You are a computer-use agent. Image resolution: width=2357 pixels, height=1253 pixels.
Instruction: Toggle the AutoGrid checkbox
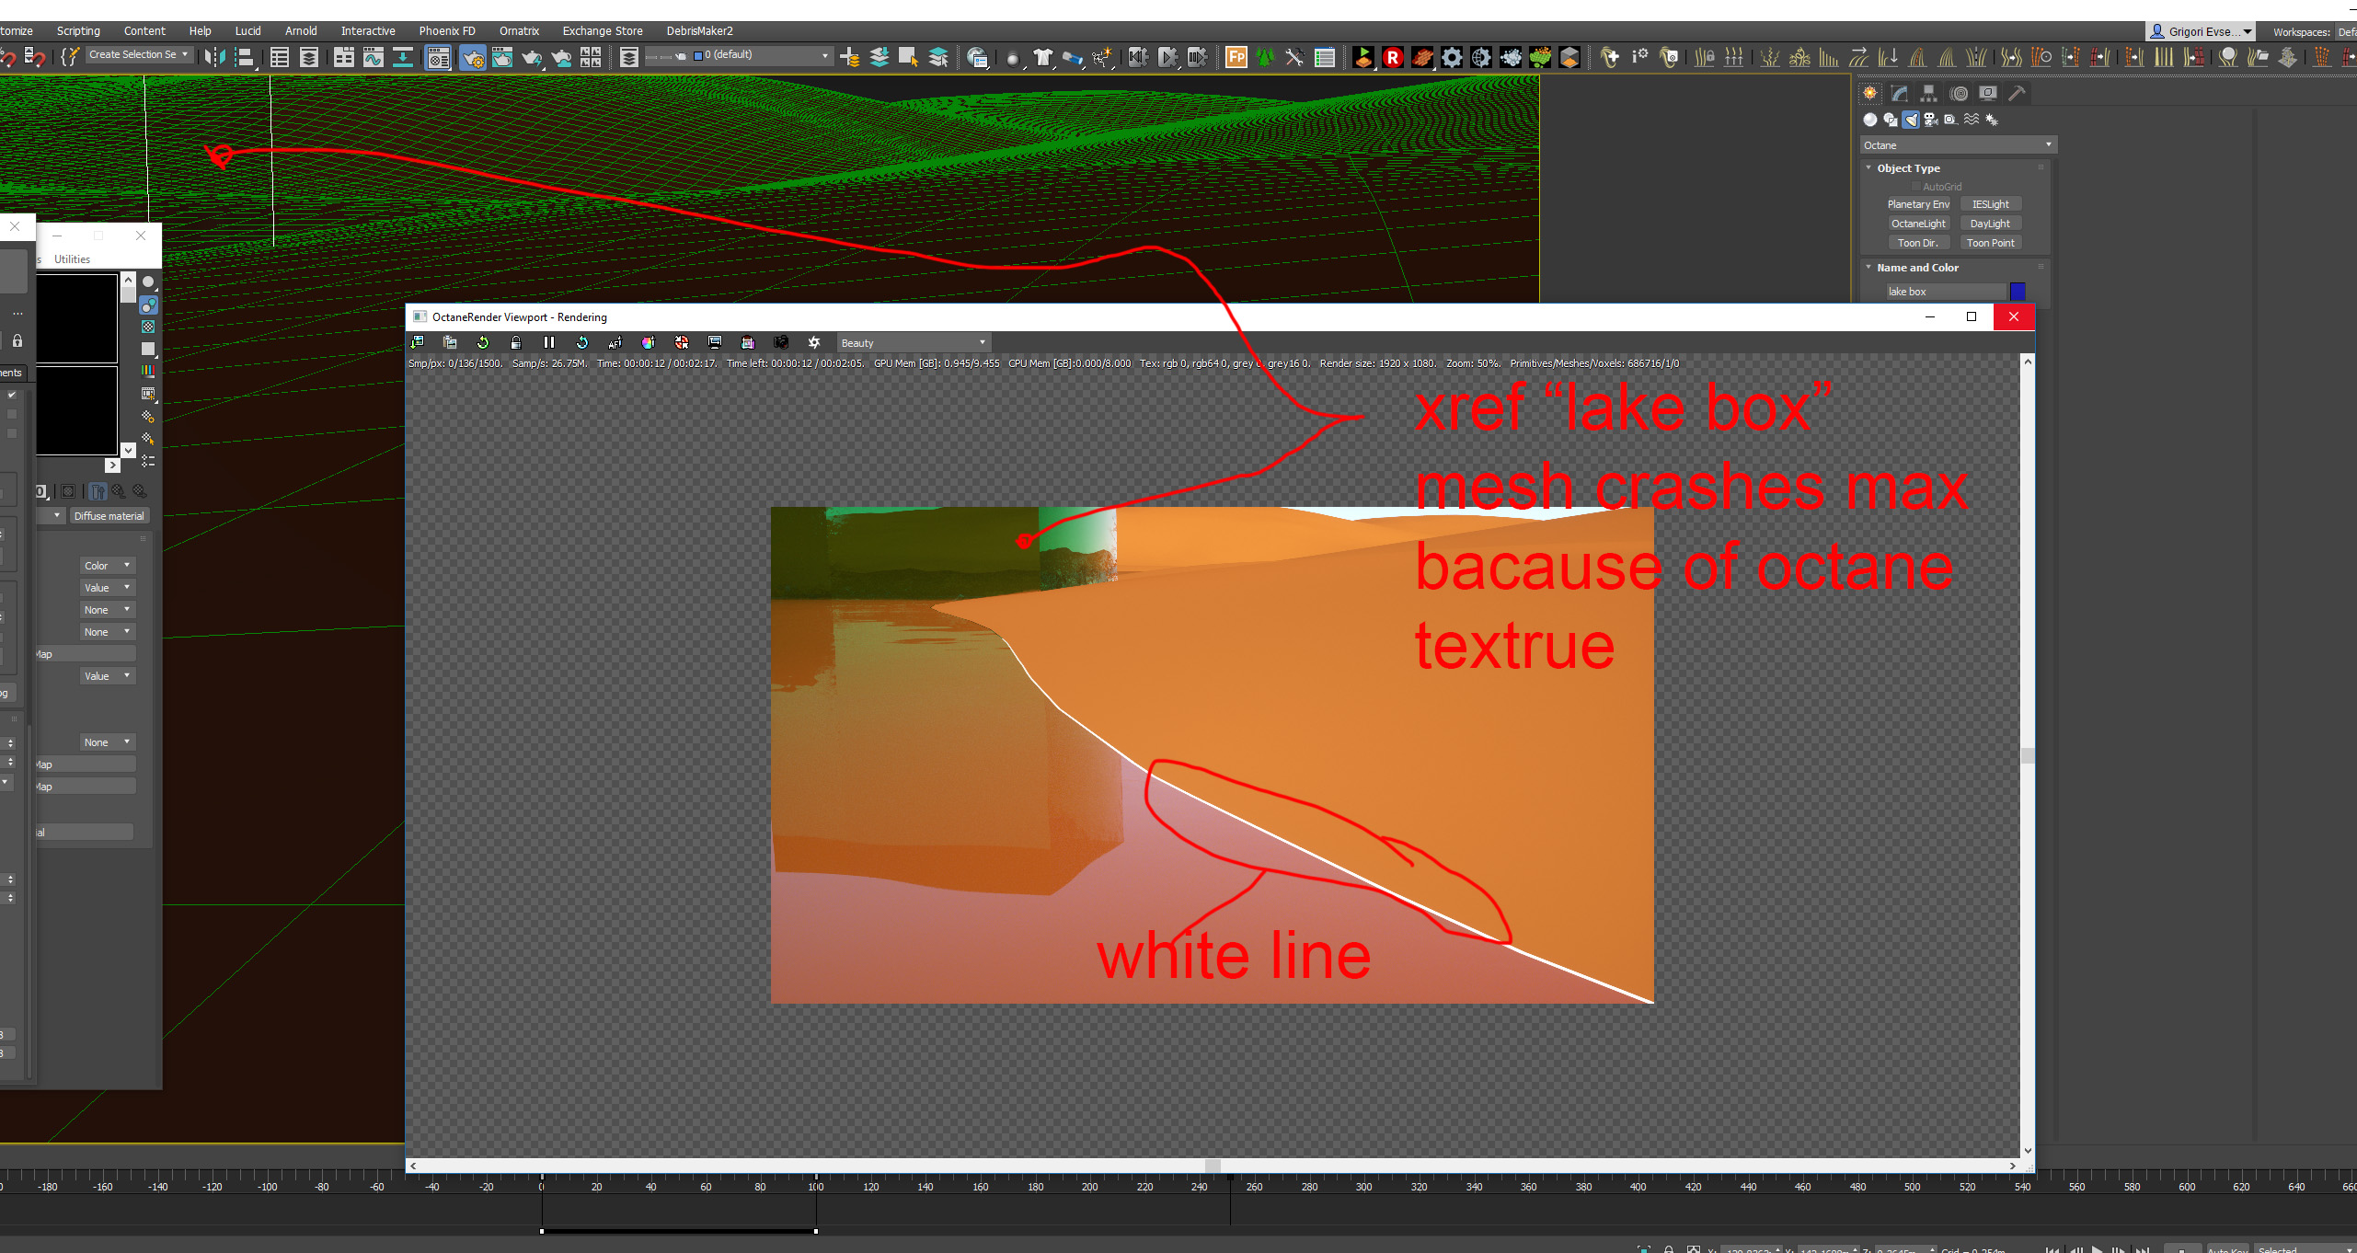coord(1915,187)
